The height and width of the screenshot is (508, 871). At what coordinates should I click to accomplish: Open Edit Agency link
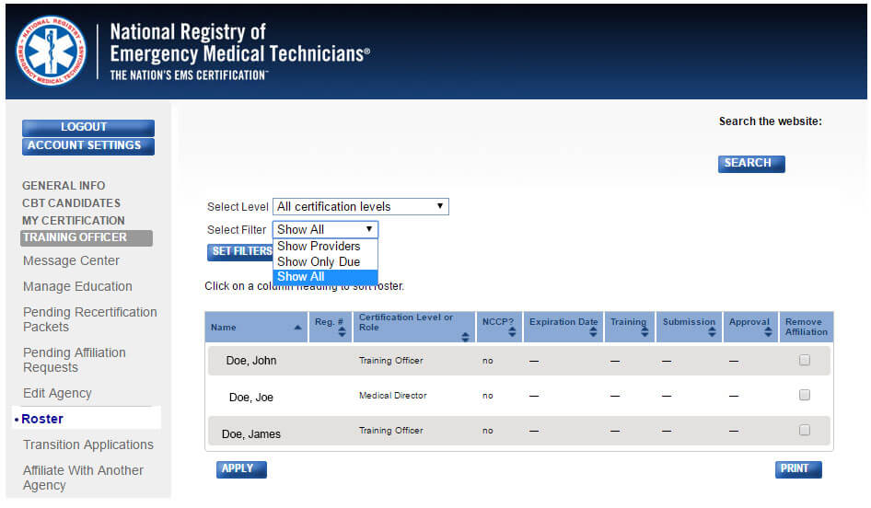[x=57, y=393]
